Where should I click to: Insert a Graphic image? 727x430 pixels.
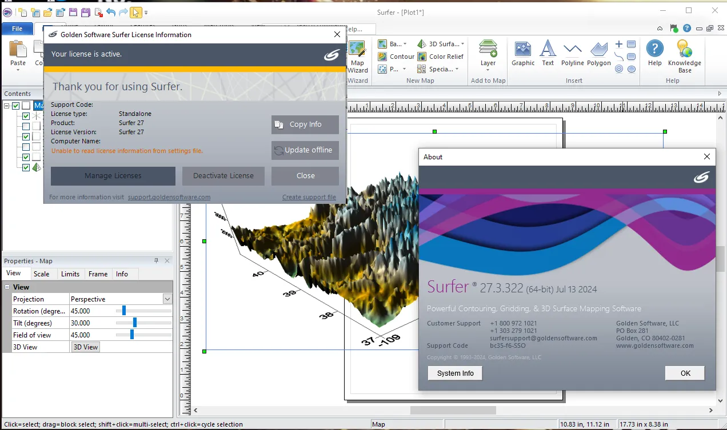point(523,54)
